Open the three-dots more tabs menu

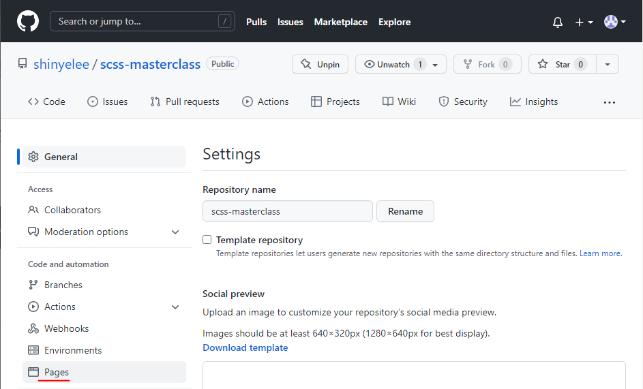click(x=610, y=102)
